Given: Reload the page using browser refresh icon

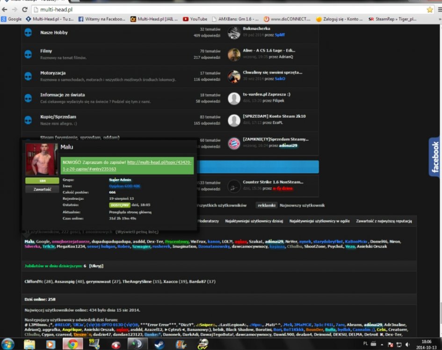Looking at the screenshot, I should (25, 9).
